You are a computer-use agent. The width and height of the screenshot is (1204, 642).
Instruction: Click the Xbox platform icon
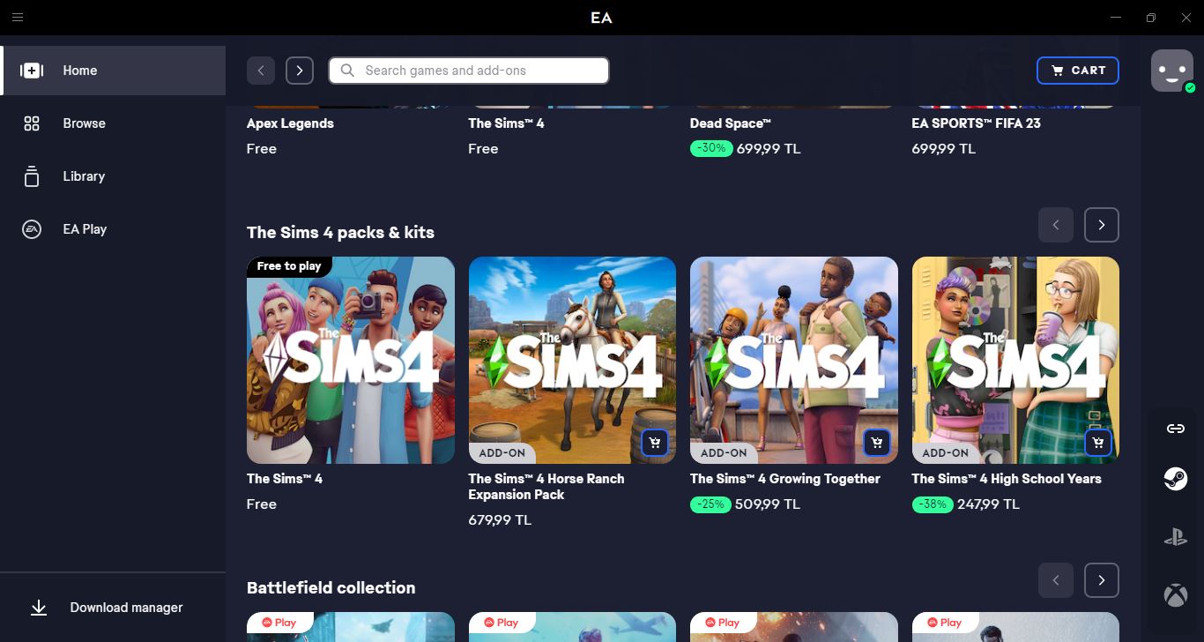tap(1176, 595)
